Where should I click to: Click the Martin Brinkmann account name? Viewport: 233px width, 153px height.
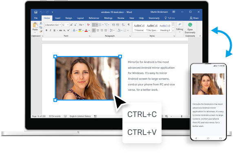pos(159,12)
